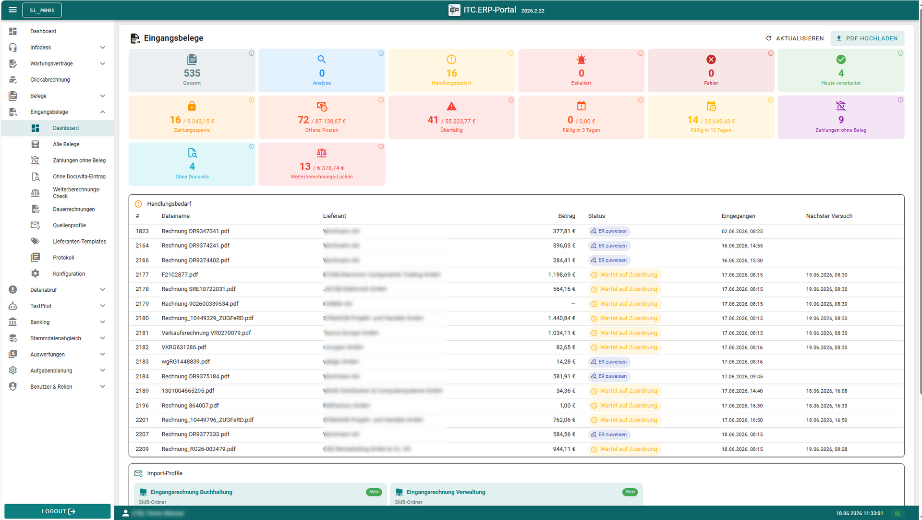Click the Datenabruf icon
922x520 pixels.
point(13,290)
